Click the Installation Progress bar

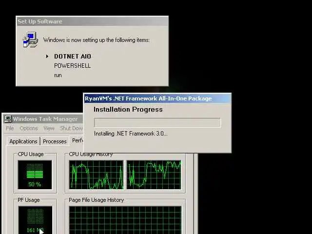157,122
